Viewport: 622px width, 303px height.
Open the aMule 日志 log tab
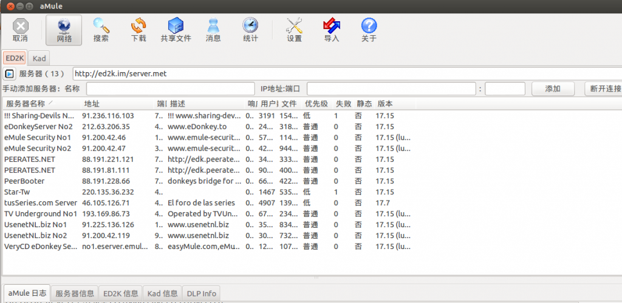(x=27, y=293)
